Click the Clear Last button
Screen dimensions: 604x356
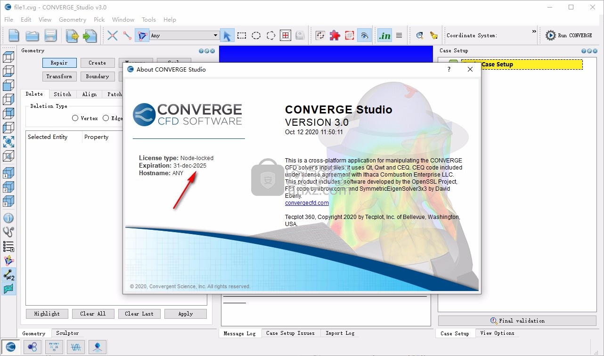[x=139, y=314]
